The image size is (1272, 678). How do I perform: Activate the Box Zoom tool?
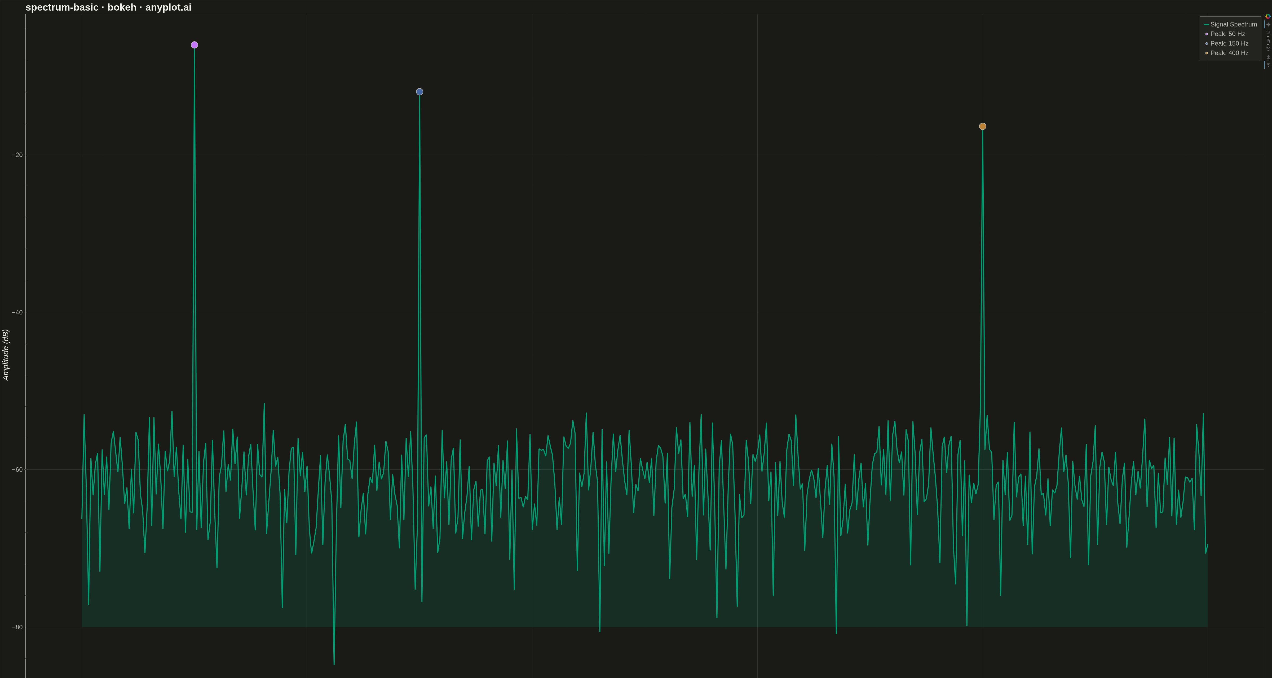click(1268, 33)
